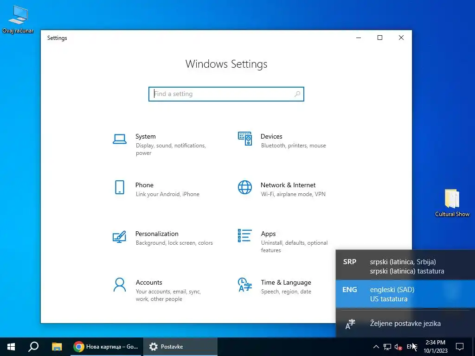Click the Find a setting search box

pos(226,94)
